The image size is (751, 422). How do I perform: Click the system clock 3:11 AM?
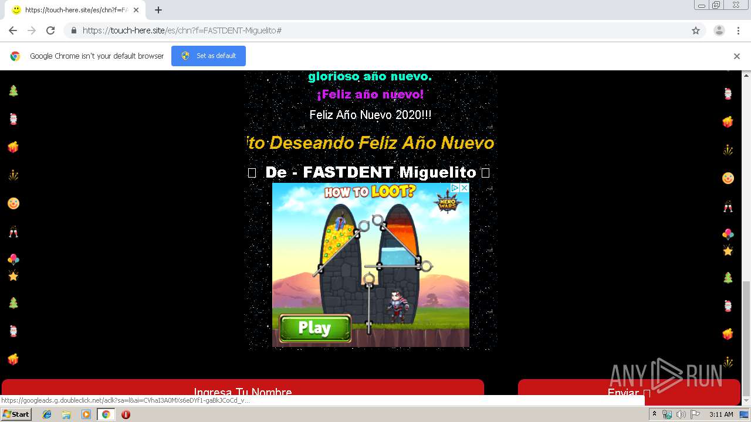click(721, 414)
